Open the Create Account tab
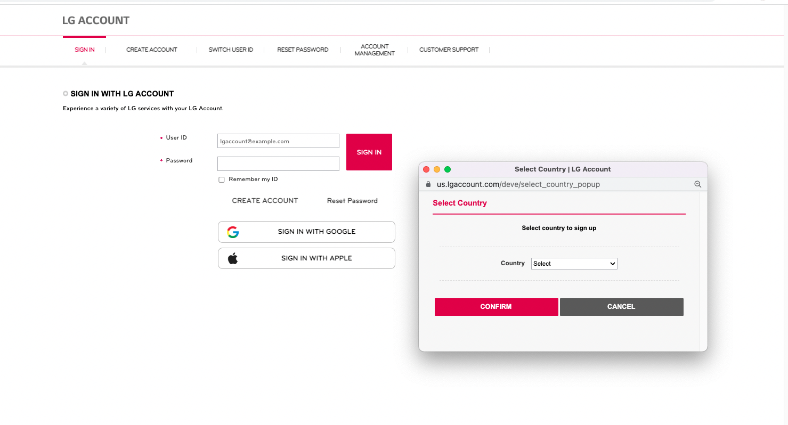Image resolution: width=788 pixels, height=425 pixels. pos(152,50)
